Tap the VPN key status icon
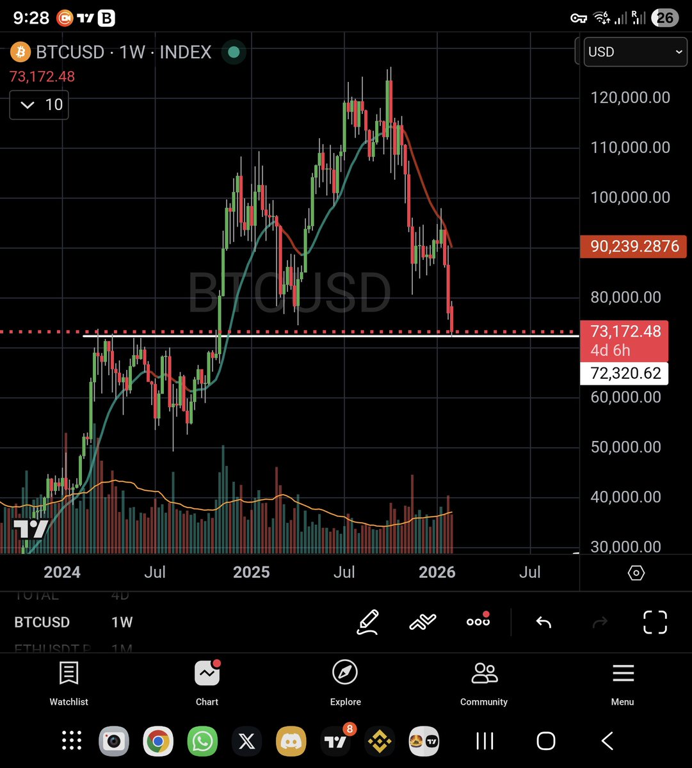The width and height of the screenshot is (692, 768). click(x=579, y=18)
